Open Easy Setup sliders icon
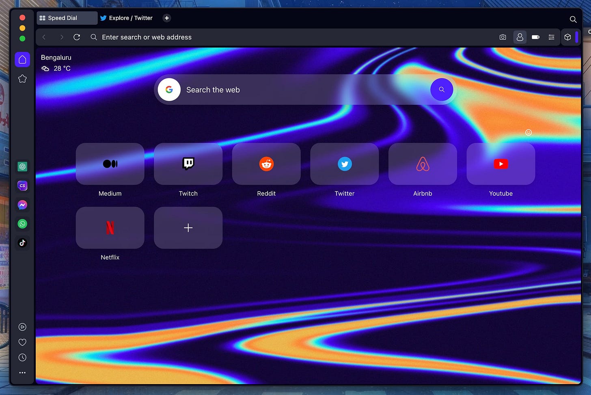591x395 pixels. [x=551, y=37]
